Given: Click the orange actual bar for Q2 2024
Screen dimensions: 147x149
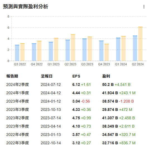Looking at the screenshot, I should point(140,44).
